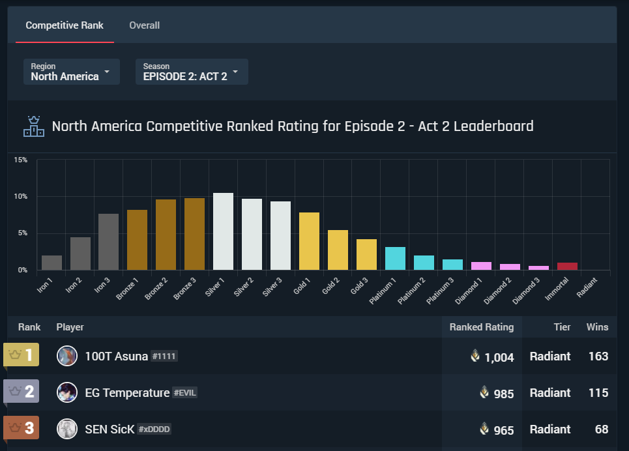Click the Diamond 2 bar in chart

(x=510, y=267)
